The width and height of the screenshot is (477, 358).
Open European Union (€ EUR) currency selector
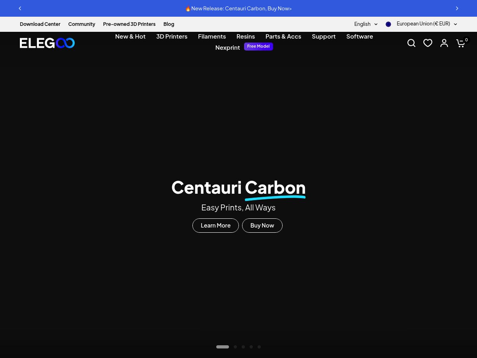pos(427,24)
